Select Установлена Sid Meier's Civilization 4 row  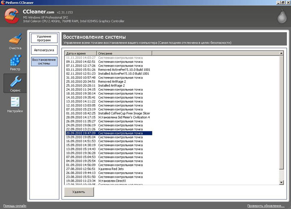click(109, 117)
